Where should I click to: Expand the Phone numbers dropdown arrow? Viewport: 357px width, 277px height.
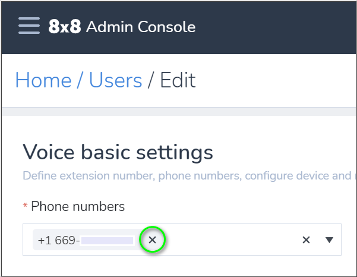tap(329, 240)
